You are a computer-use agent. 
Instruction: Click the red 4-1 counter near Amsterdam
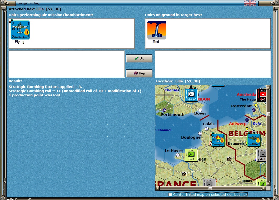pyautogui.click(x=262, y=95)
